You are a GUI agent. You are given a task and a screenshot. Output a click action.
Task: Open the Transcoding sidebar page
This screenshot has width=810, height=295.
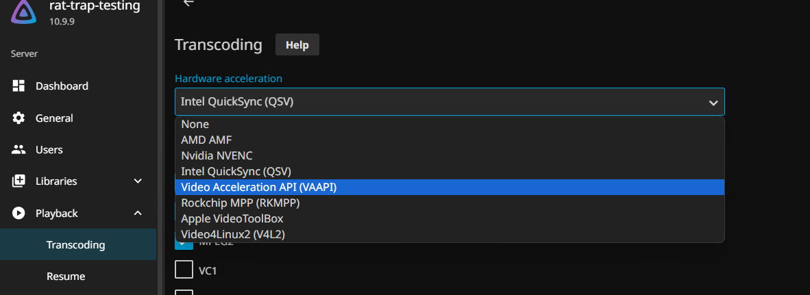(75, 245)
